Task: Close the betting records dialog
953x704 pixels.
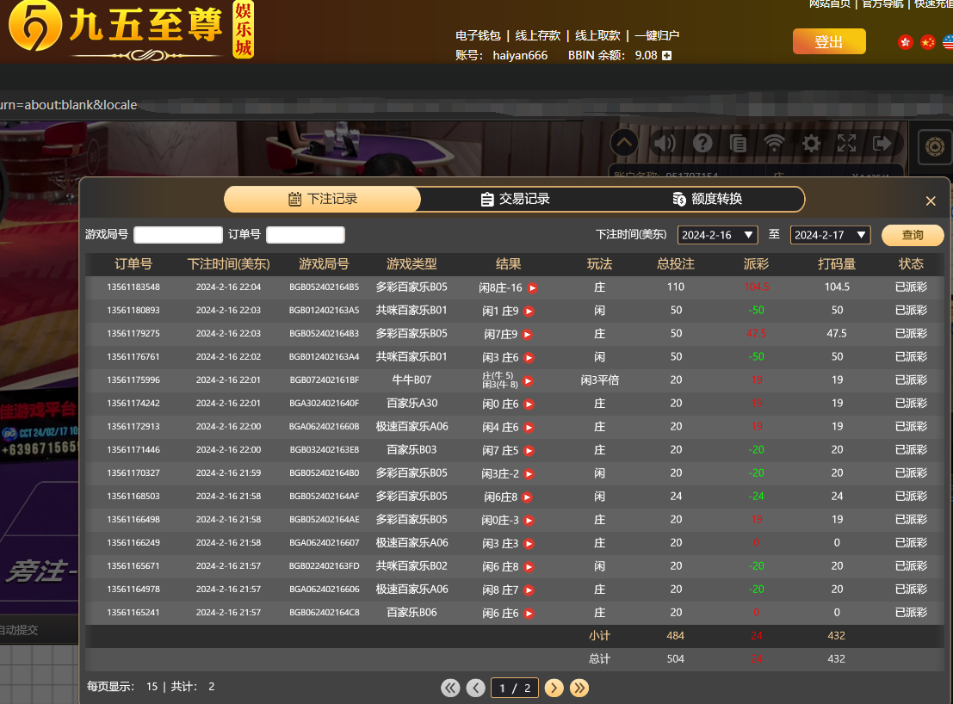Action: point(931,201)
